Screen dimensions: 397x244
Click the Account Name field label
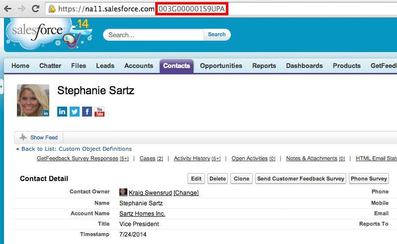[x=90, y=213]
